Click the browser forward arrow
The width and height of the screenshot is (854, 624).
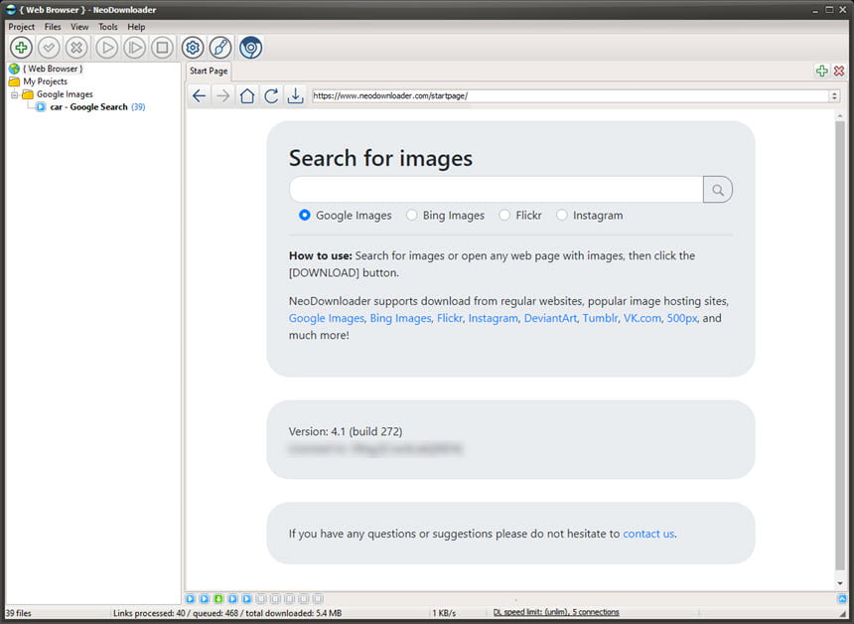pos(222,96)
